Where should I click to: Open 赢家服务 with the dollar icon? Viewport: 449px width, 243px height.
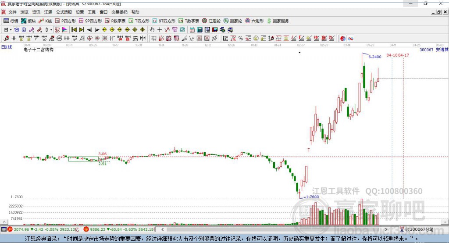point(278,21)
